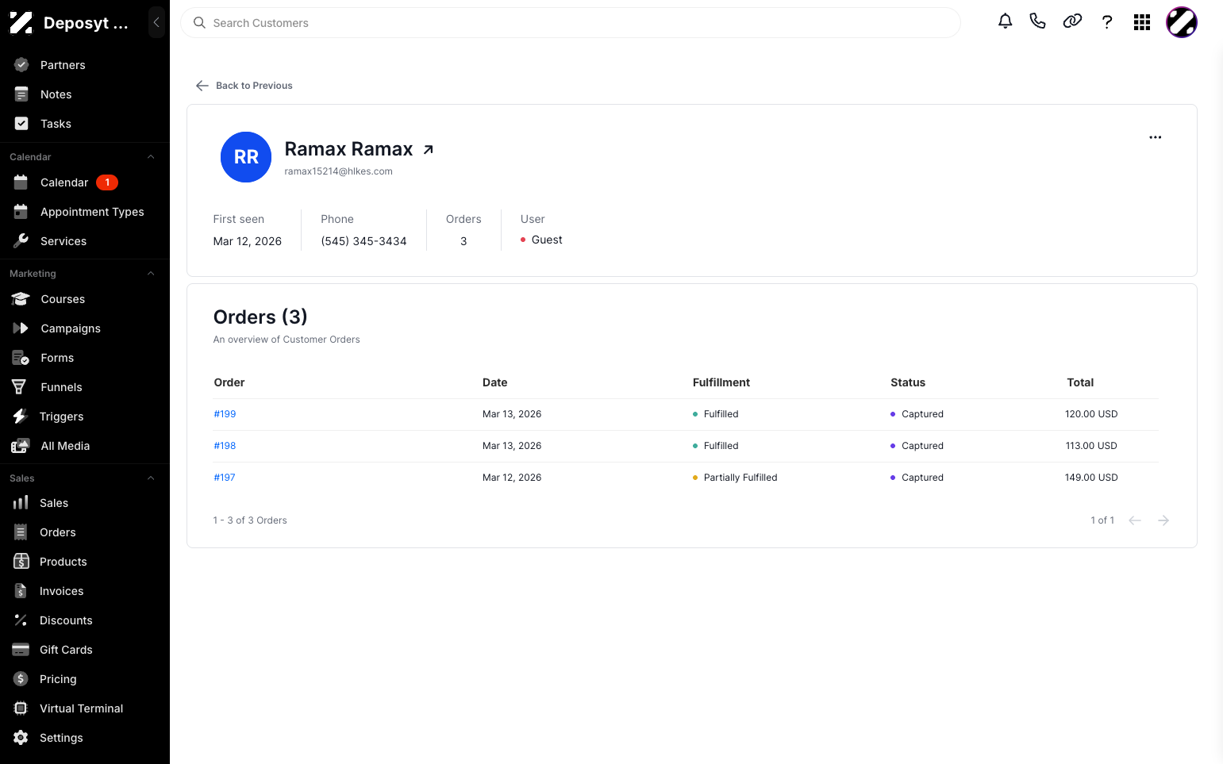The image size is (1223, 764).
Task: Open external link arrow next to Ramax Ramax
Action: coord(429,149)
